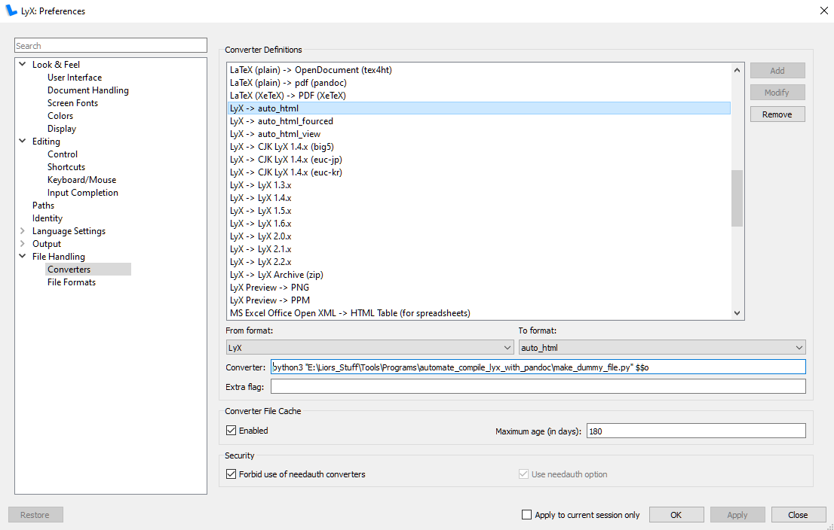The width and height of the screenshot is (834, 530).
Task: Click the Modify converter button
Action: coord(777,93)
